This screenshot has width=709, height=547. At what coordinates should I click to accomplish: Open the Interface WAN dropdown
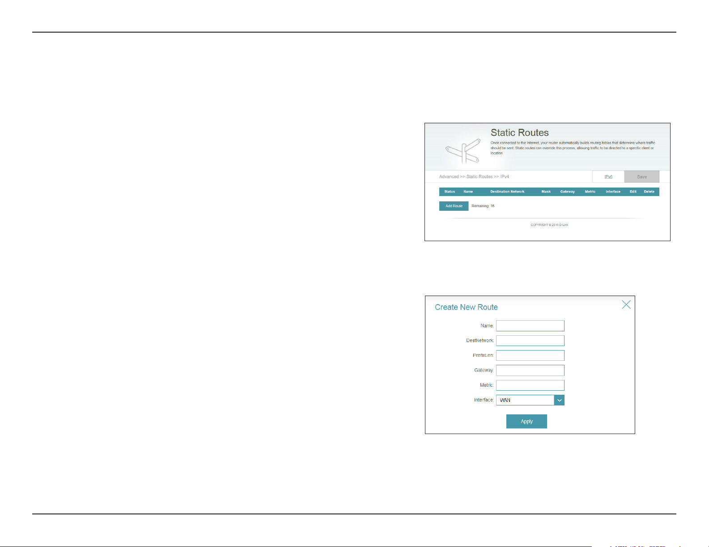(x=530, y=400)
